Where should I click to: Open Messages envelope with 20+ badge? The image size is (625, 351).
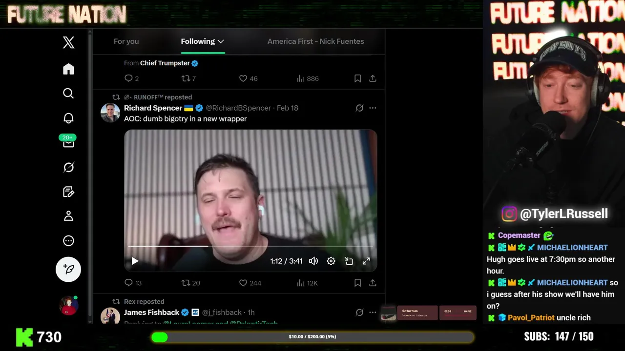pos(68,142)
